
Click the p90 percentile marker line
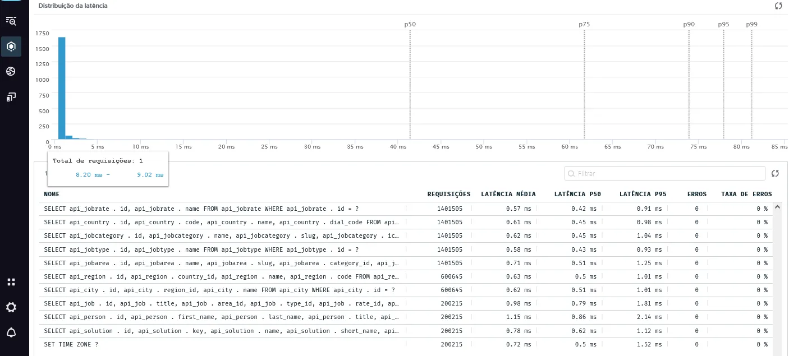tap(689, 84)
